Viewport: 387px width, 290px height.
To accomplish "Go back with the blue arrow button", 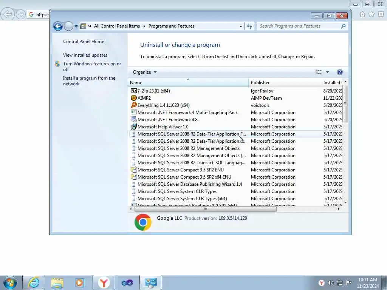I will [x=58, y=26].
